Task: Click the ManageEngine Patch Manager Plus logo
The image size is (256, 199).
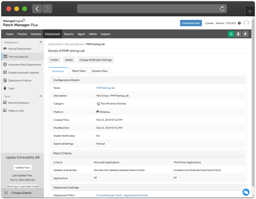Action: [x=20, y=23]
